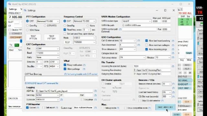Open help icon at end of Send log row
The height and width of the screenshot is (116, 207).
point(95,95)
